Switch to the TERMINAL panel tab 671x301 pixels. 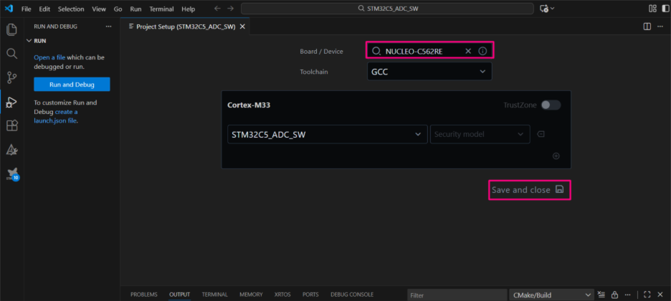tap(215, 295)
